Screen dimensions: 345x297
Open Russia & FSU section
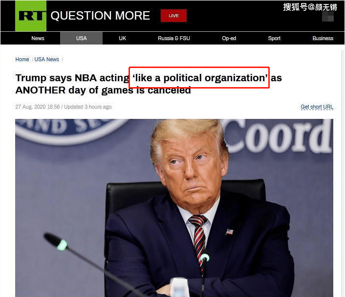(x=174, y=38)
